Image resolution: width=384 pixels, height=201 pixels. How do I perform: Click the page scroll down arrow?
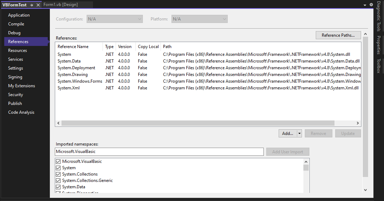365,190
